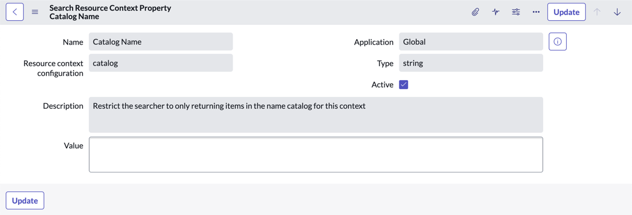Click the Name field showing Catalog Name
Image resolution: width=632 pixels, height=215 pixels.
161,42
